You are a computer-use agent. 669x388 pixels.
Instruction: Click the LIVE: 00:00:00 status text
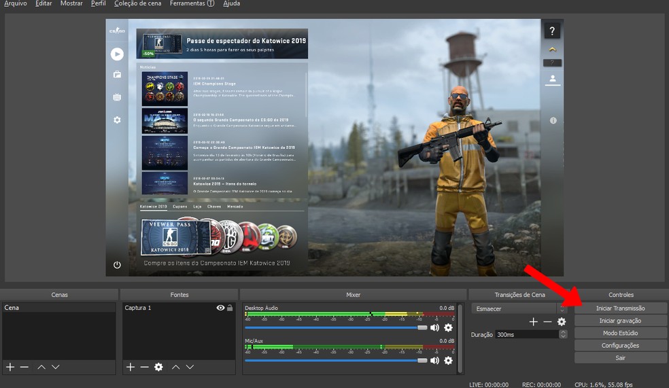489,385
